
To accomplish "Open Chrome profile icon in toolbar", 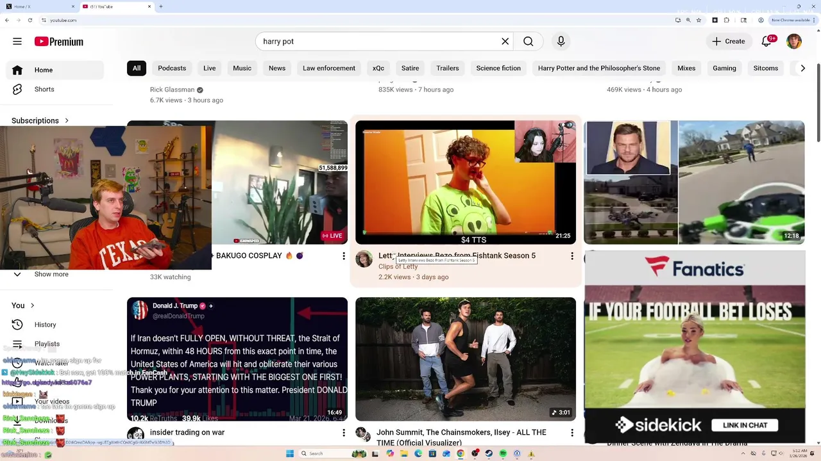I will 761,20.
